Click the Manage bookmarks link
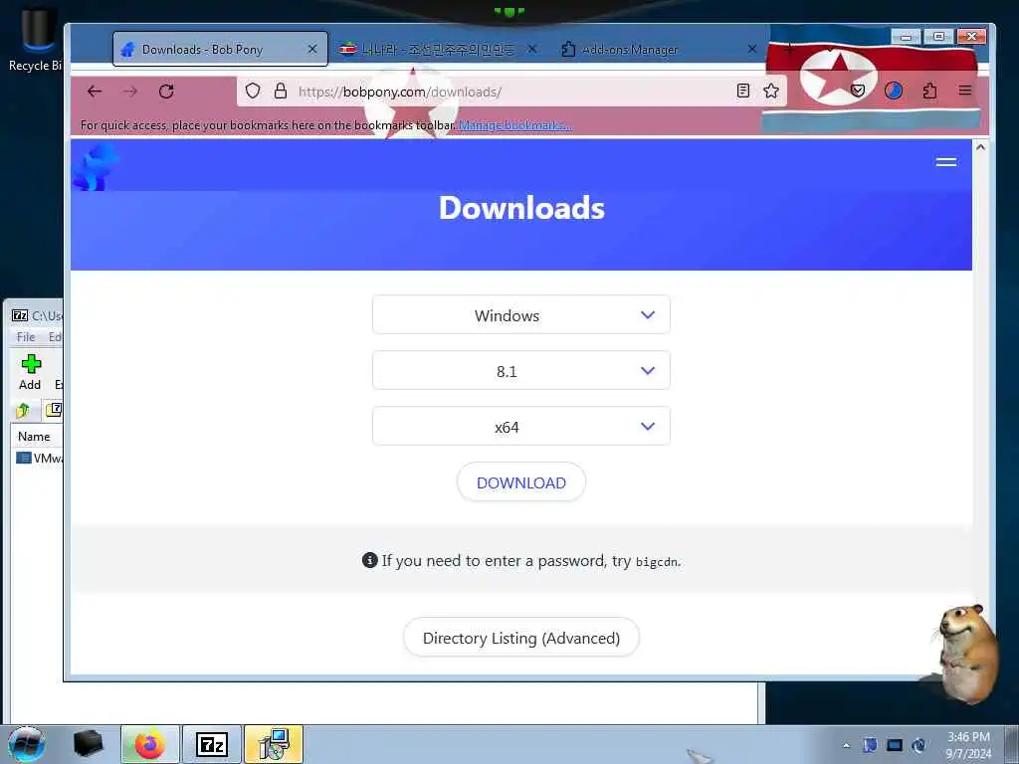Screen dimensions: 1019x764 coord(515,125)
